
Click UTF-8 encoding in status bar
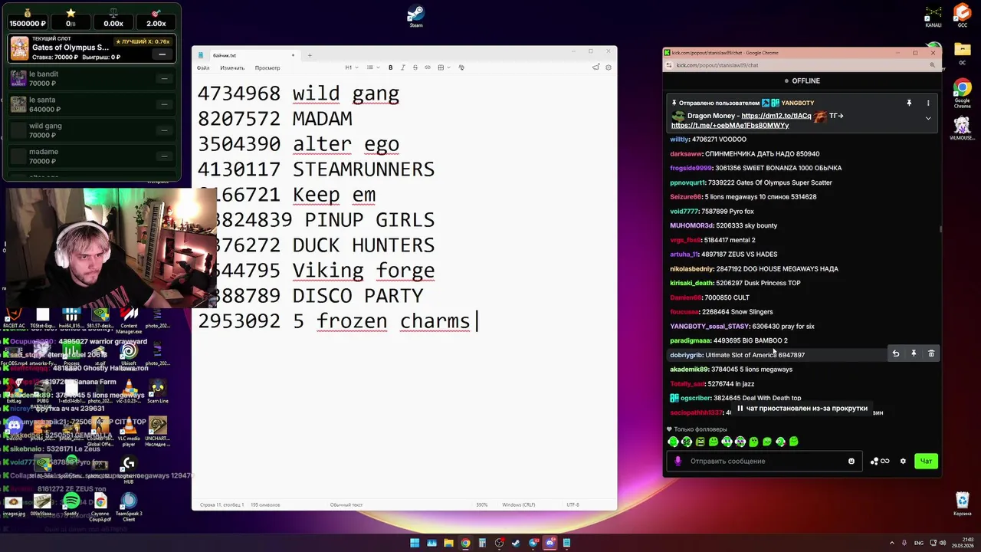(x=573, y=504)
